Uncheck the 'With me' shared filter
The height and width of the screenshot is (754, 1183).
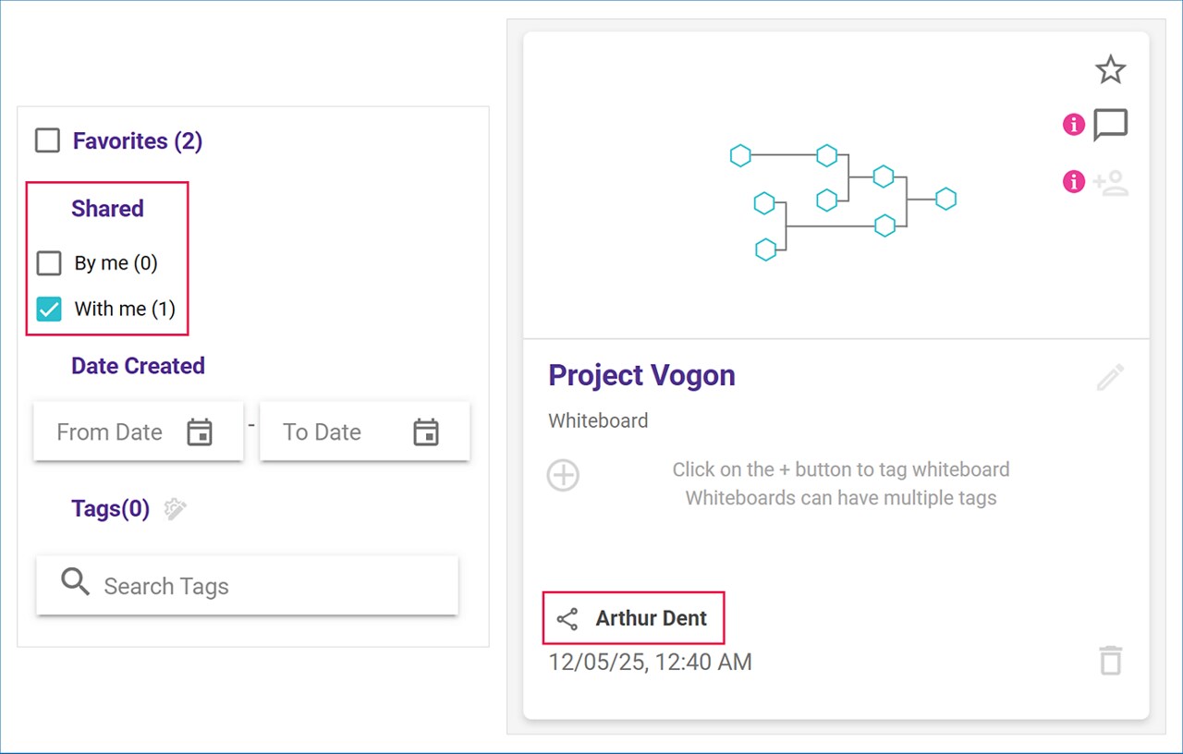click(x=49, y=309)
